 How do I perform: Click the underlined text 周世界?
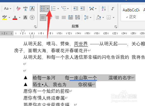click(x=81, y=44)
